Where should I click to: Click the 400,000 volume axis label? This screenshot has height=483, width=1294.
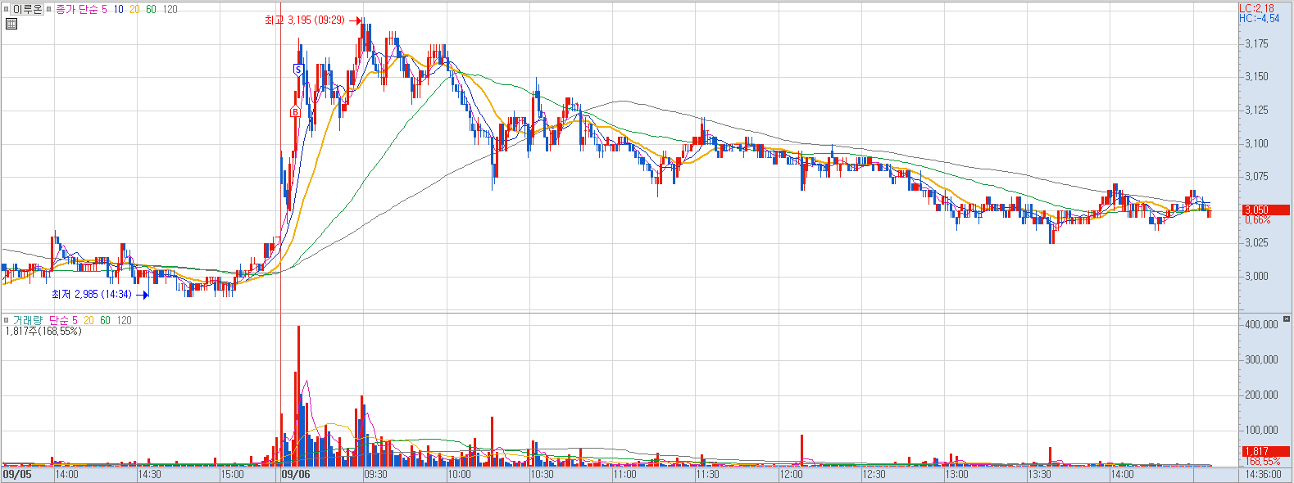1261,324
